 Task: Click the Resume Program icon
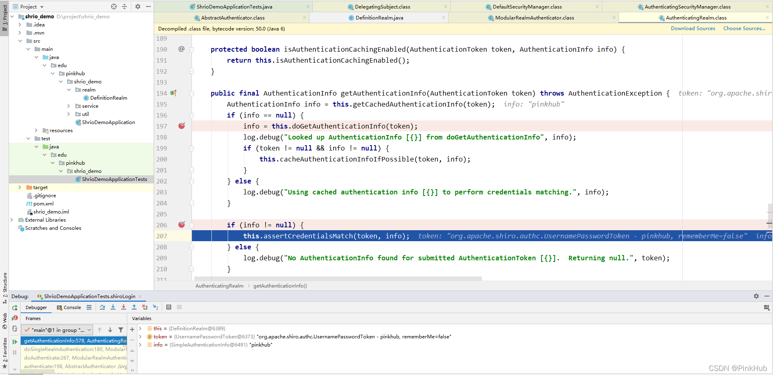(x=15, y=342)
